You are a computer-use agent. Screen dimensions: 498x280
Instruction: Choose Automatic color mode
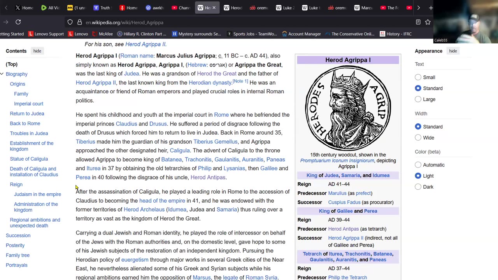pos(418,165)
